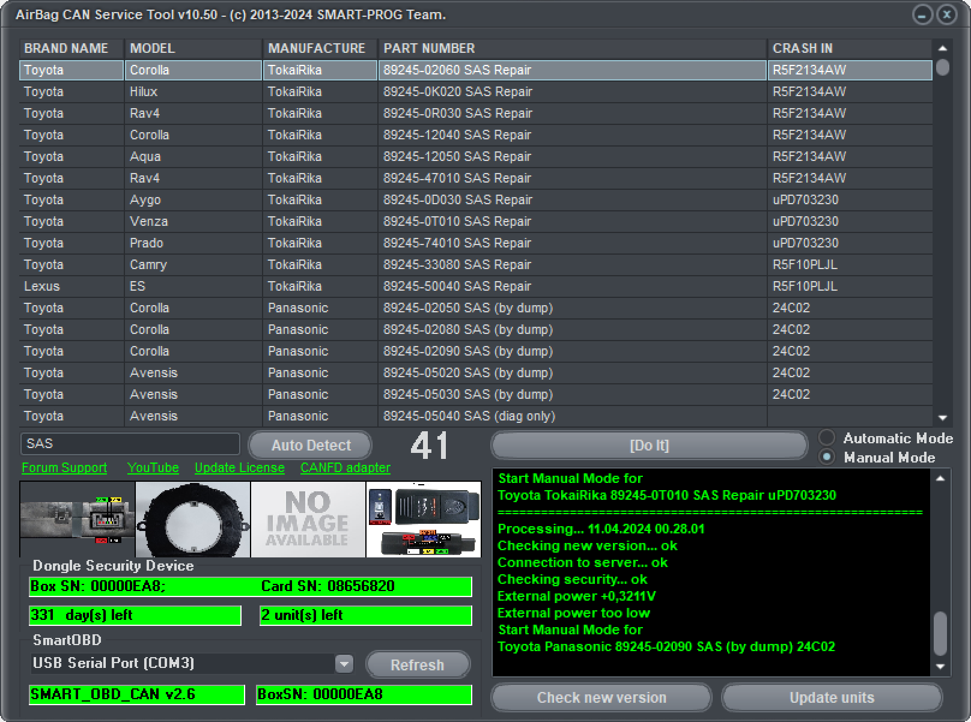
Task: Select part 89245-0R030 SAS Repair
Action: pos(476,113)
